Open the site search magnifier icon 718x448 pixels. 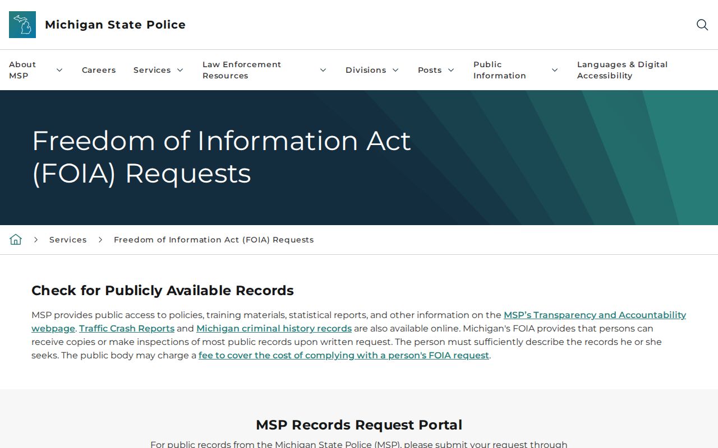702,25
